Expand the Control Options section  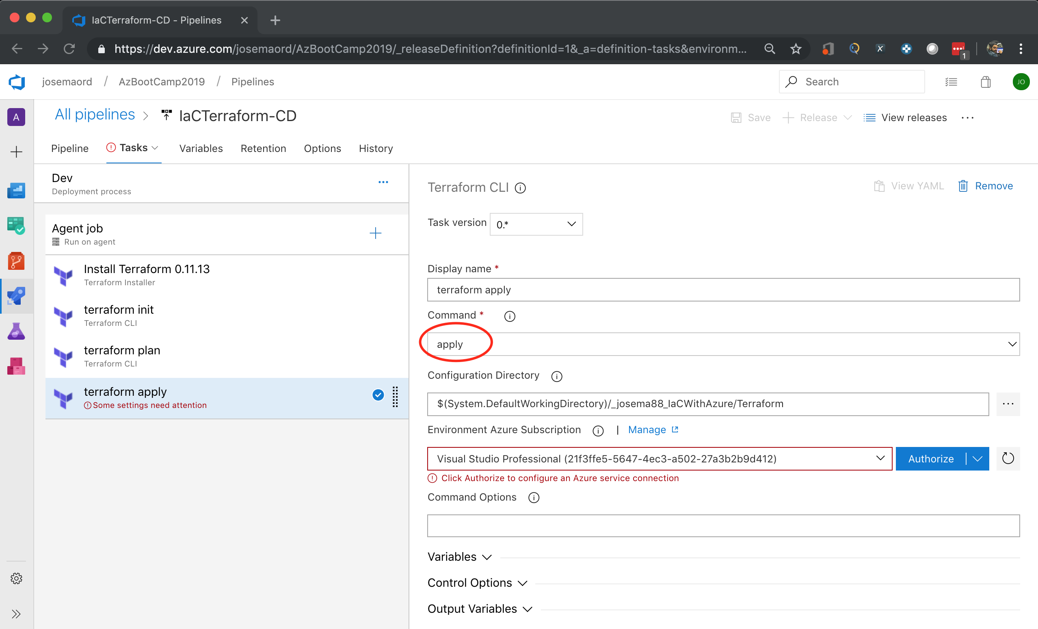click(477, 583)
